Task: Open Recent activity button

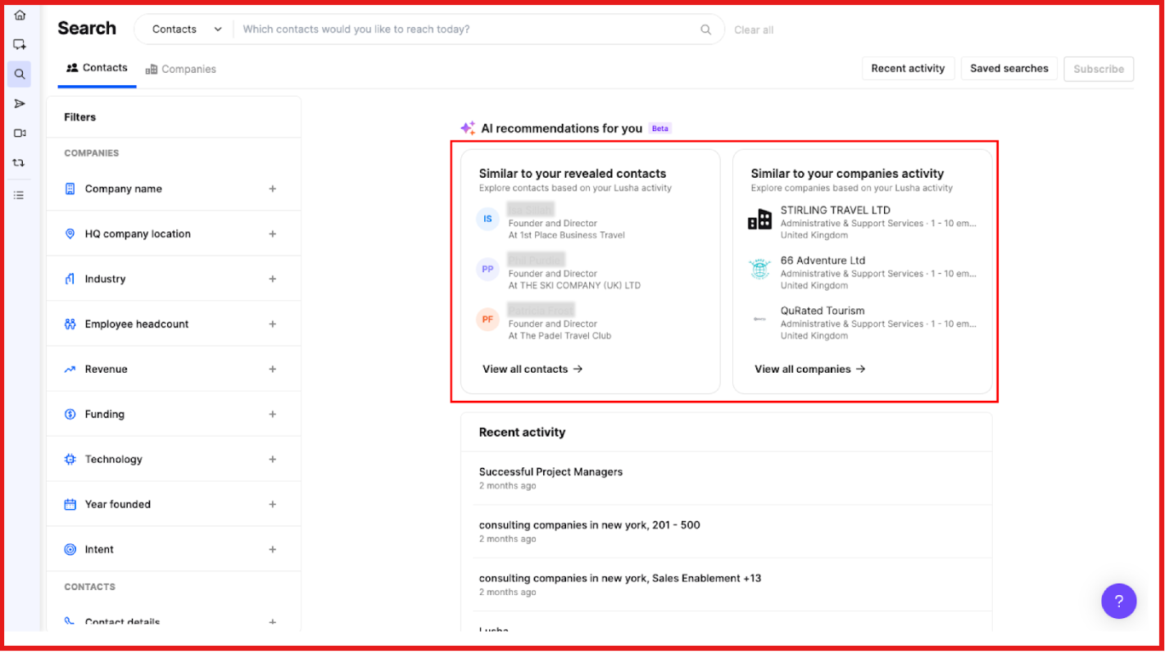Action: click(908, 69)
